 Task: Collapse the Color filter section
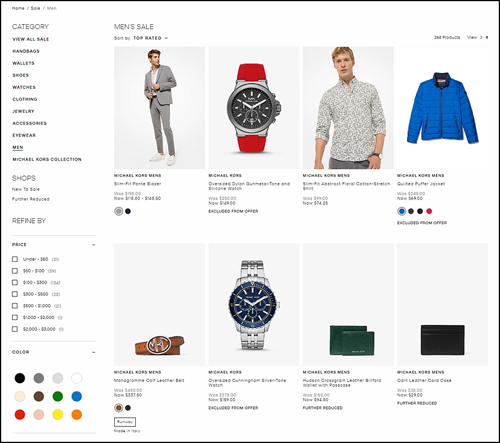coord(94,352)
